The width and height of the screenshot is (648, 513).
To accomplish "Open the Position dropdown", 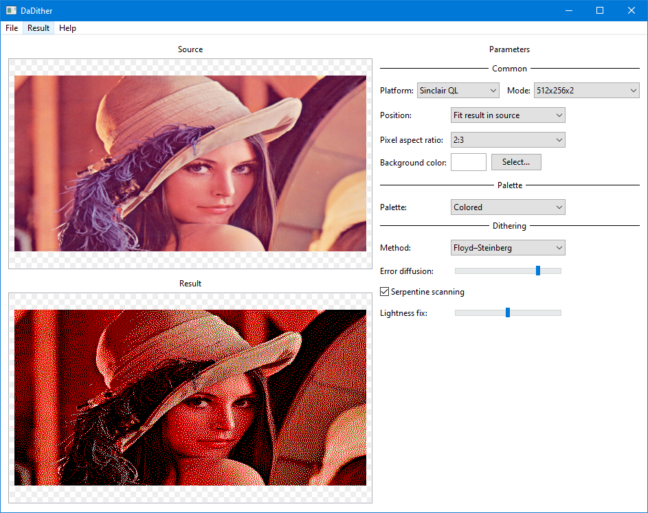I will [x=508, y=115].
